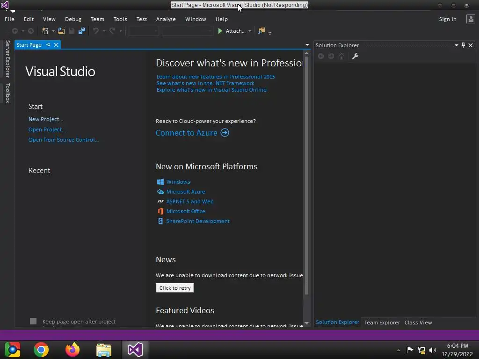Click the Visual Studio taskbar button

pyautogui.click(x=135, y=350)
